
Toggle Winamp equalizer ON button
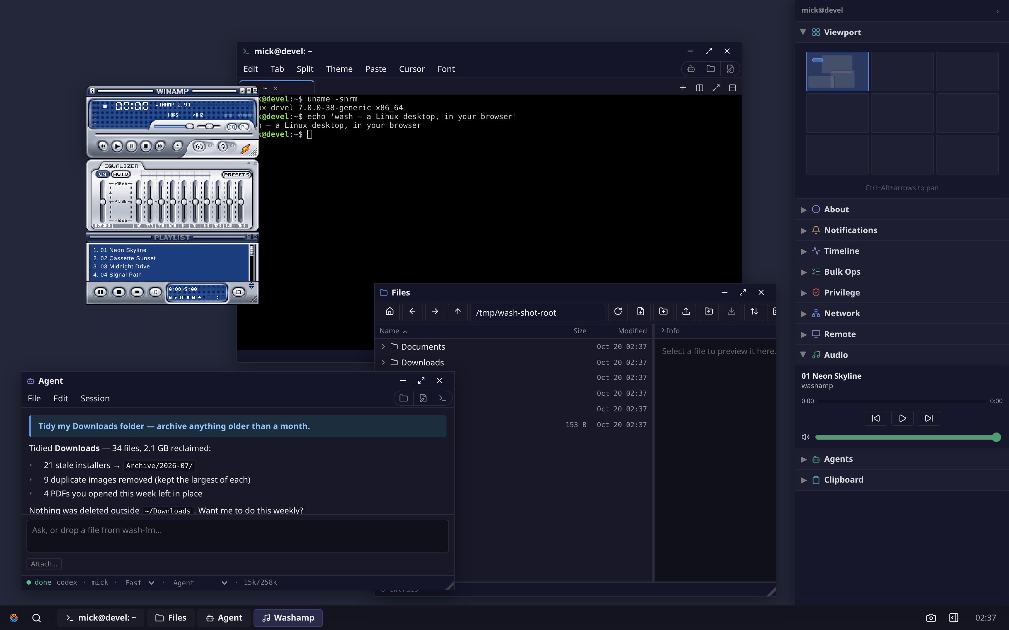pos(102,174)
